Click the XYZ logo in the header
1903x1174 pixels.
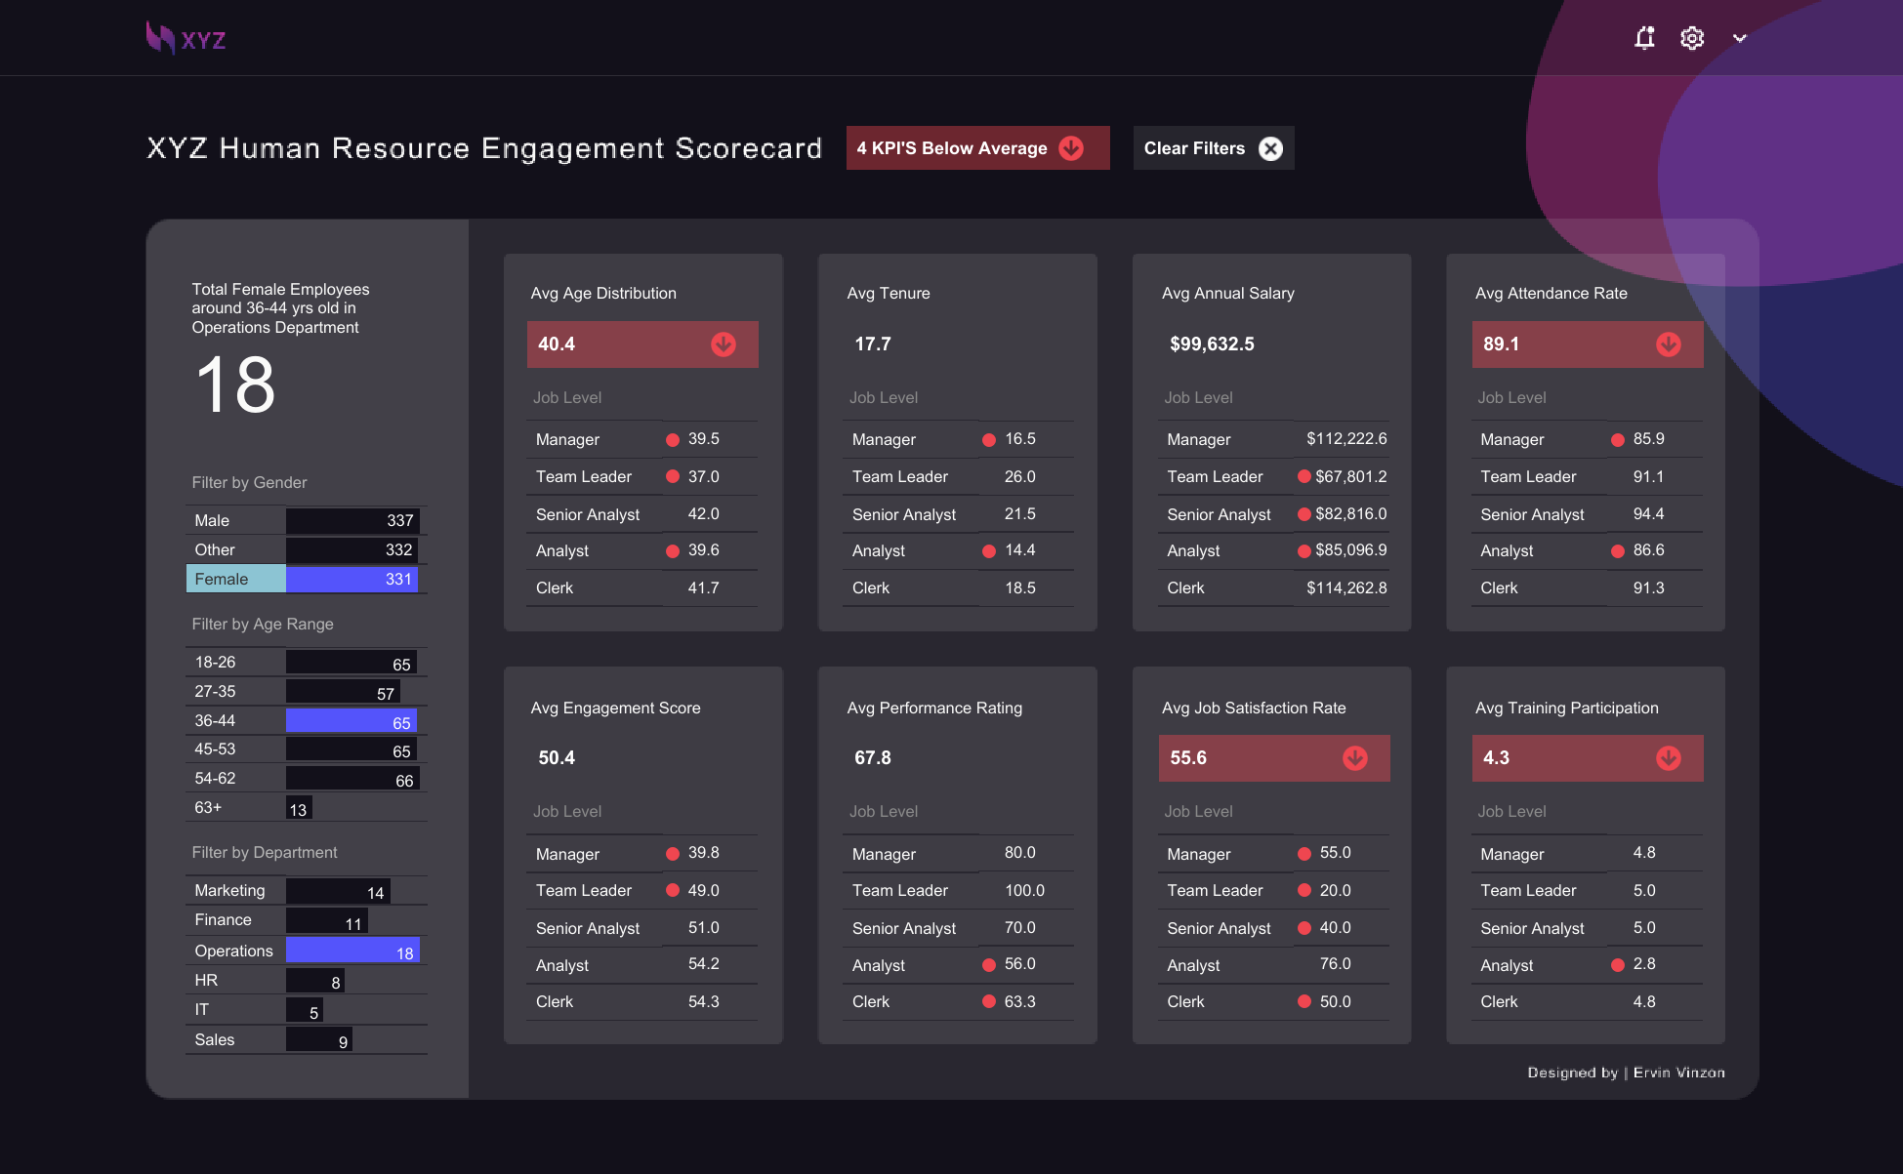[185, 38]
